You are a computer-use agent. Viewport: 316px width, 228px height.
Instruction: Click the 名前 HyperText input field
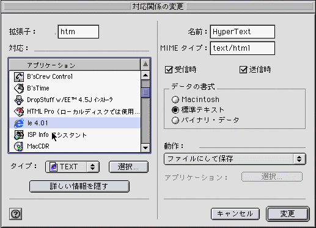pyautogui.click(x=243, y=32)
